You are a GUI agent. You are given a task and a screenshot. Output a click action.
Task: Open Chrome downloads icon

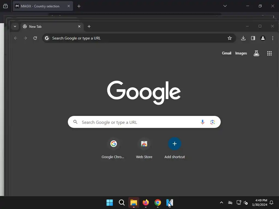coord(243,38)
